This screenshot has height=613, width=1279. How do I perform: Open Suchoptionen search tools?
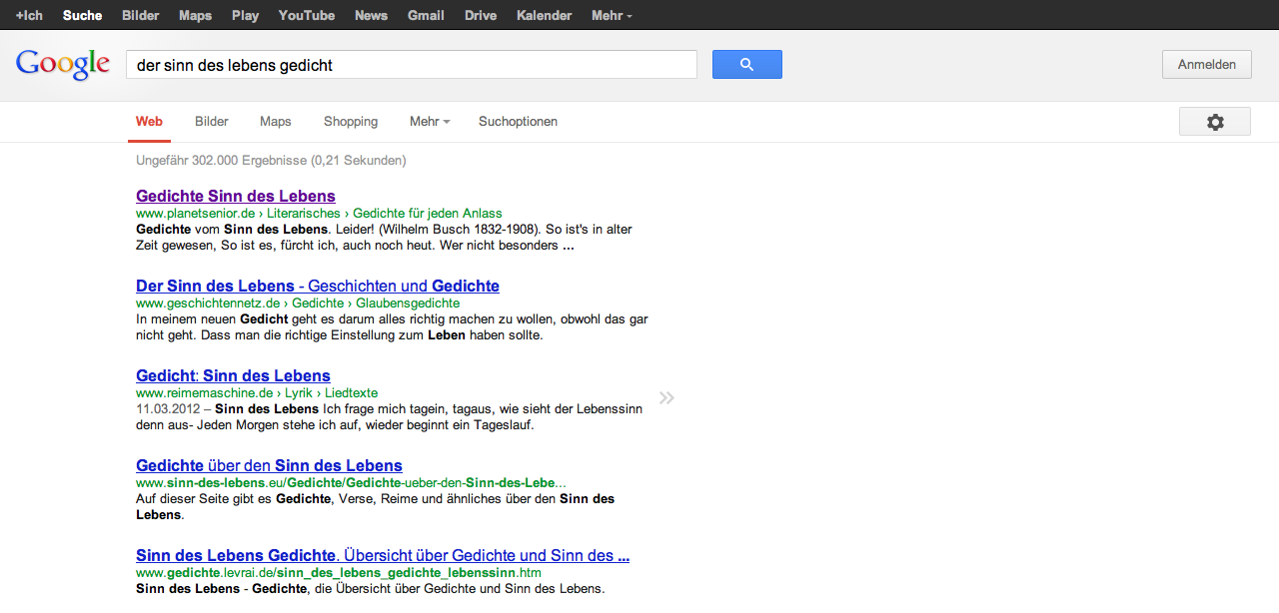coord(518,122)
